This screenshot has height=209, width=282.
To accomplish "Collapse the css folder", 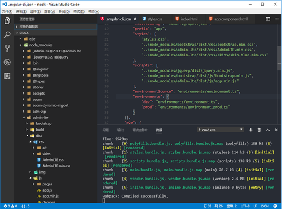I will coord(56,142).
